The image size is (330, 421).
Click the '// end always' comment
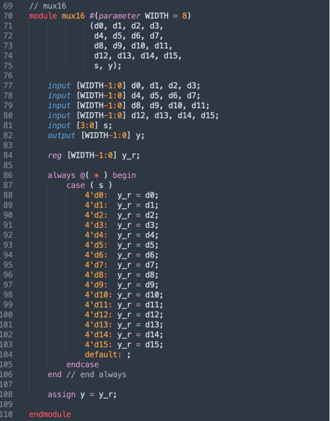(x=96, y=374)
